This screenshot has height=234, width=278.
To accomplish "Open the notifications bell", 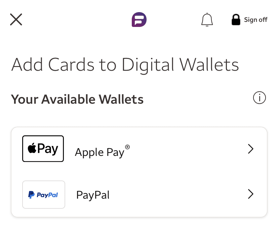I will (x=207, y=20).
